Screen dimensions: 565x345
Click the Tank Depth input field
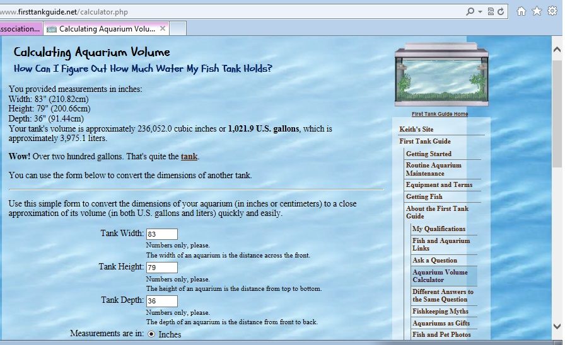click(x=161, y=301)
